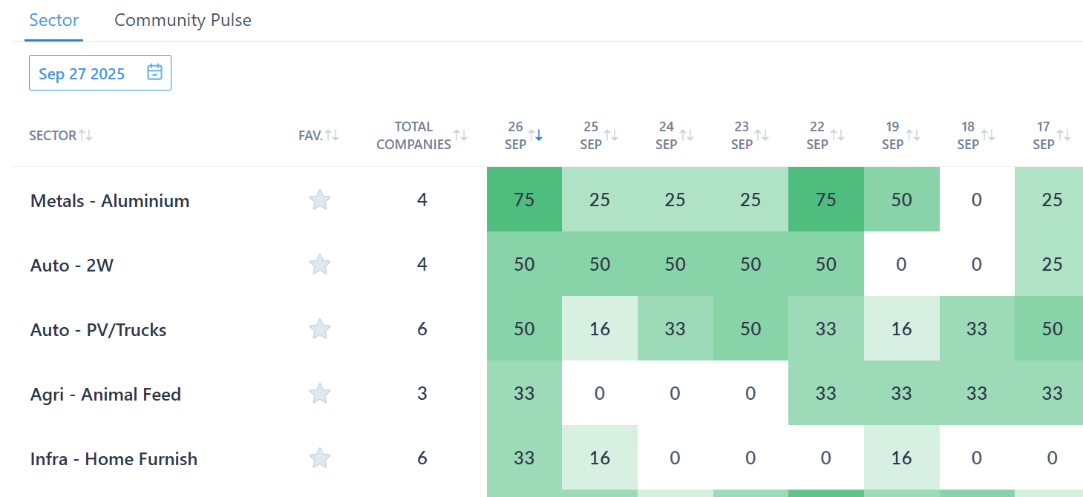Select Auto - PV/Trucks 25 Sep cell showing 16
This screenshot has width=1083, height=497.
599,329
